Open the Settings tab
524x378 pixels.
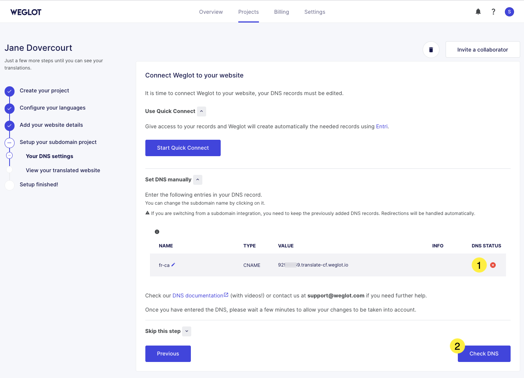tap(315, 12)
